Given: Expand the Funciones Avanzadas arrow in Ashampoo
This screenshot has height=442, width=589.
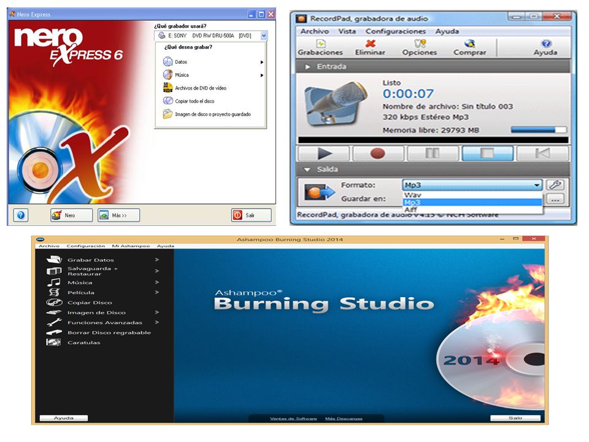Looking at the screenshot, I should pyautogui.click(x=156, y=322).
